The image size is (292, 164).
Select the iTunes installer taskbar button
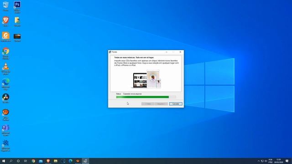[x=85, y=161]
